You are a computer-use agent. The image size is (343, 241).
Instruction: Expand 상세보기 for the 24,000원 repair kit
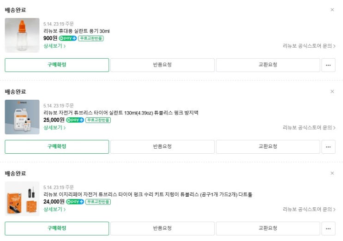click(x=54, y=209)
